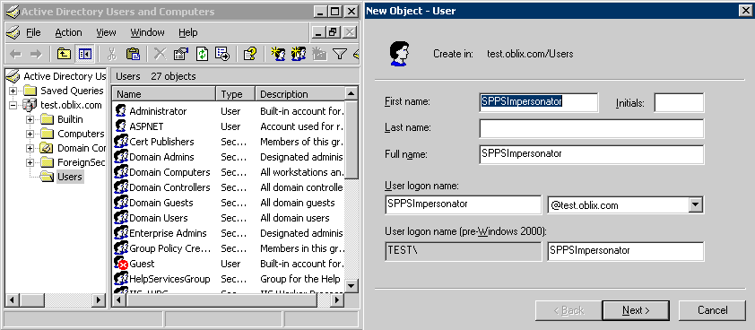Sort list by the Description column header
Screen dimensions: 755x330
pos(300,94)
